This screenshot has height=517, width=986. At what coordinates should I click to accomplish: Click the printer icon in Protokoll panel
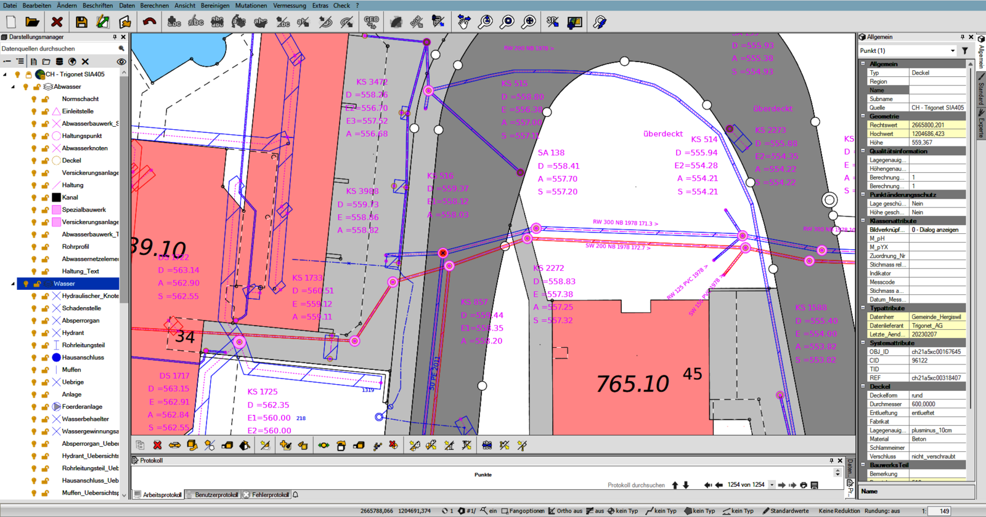[x=804, y=485]
